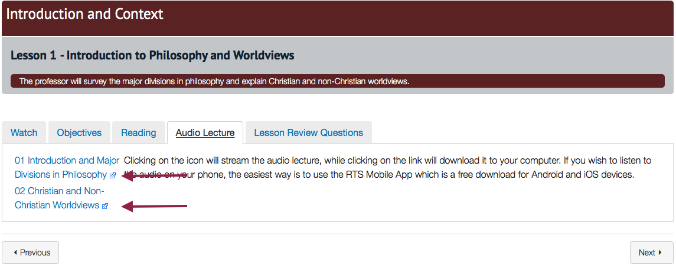Viewport: 676px width, 269px height.
Task: Open the Objectives tab
Action: tap(79, 132)
